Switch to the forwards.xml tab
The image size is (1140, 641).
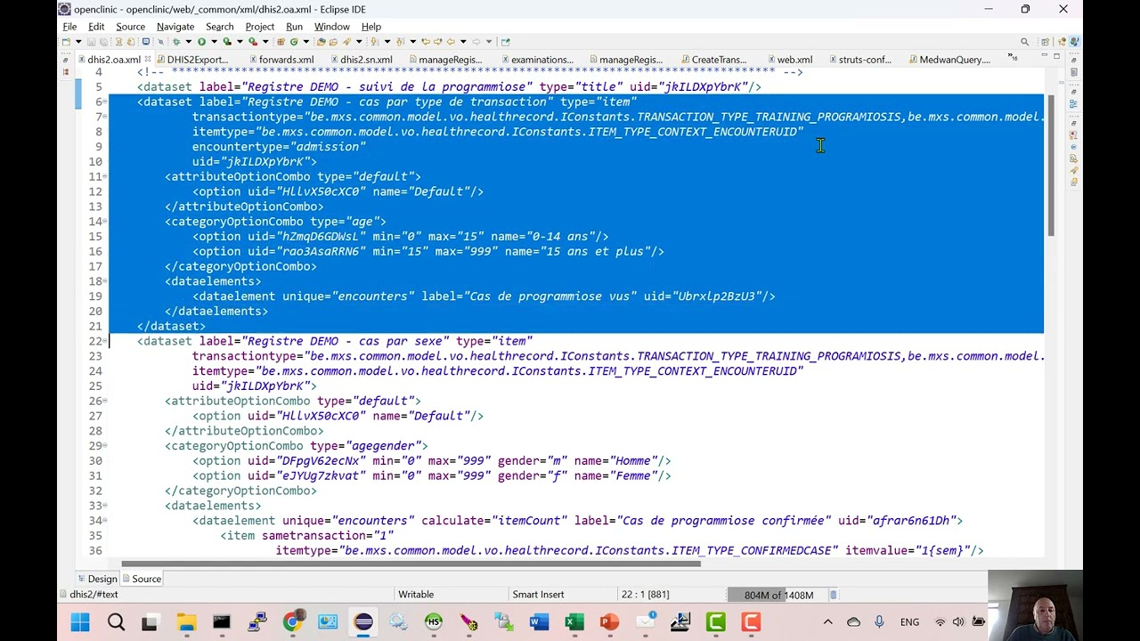[x=280, y=60]
